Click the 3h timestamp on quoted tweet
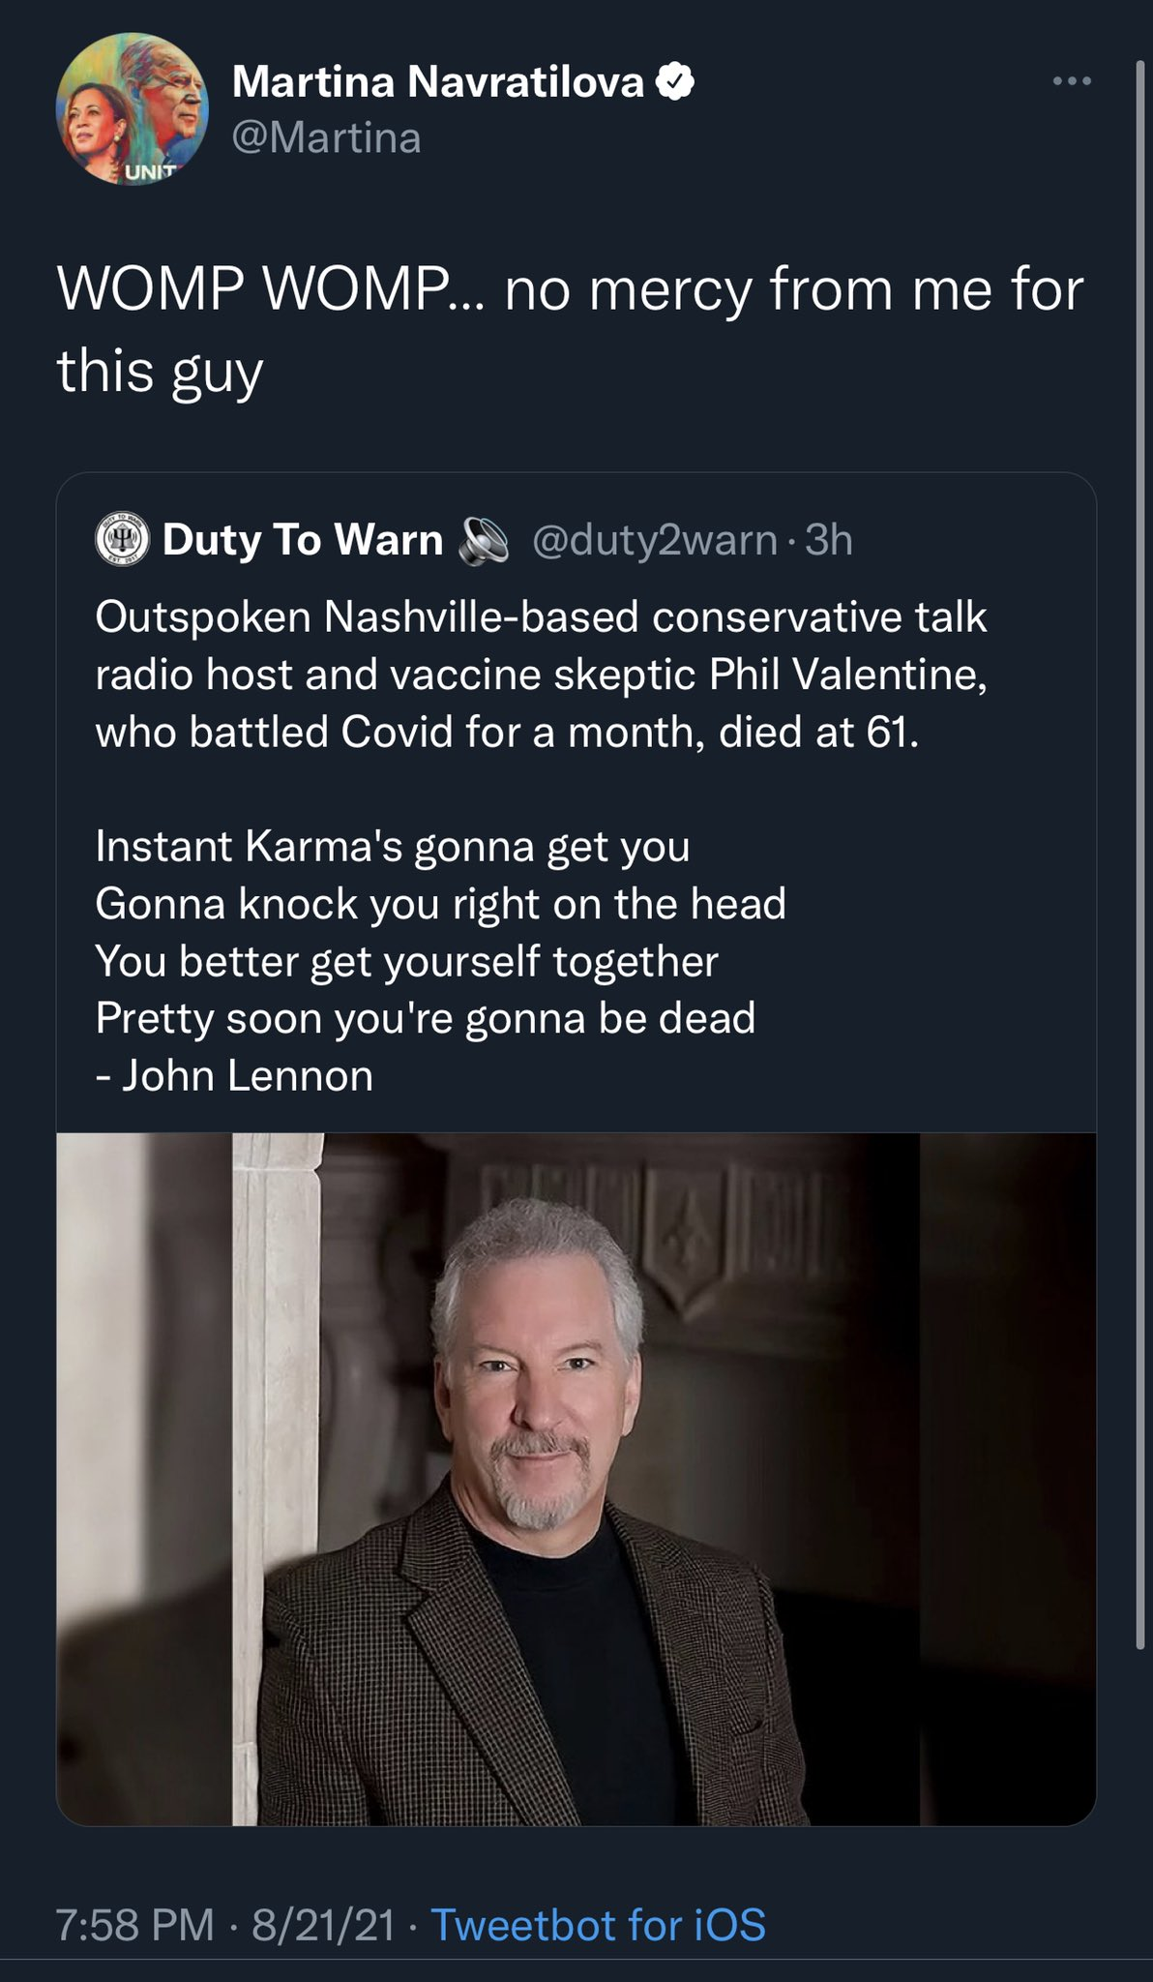Screen dimensions: 1153x1982 coord(829,540)
